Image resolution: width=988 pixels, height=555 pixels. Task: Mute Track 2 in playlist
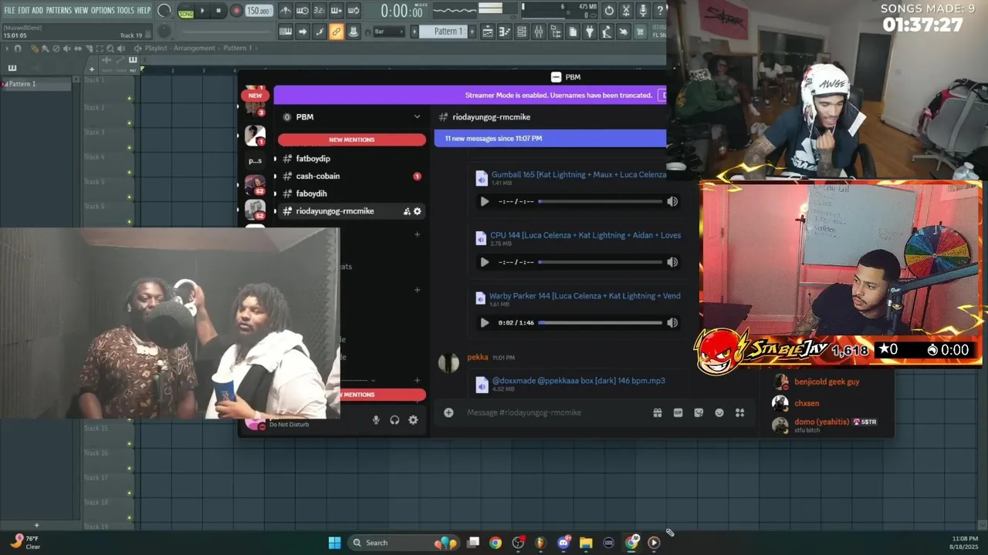click(x=129, y=123)
